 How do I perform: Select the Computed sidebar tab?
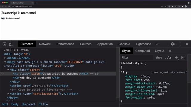click(x=143, y=51)
